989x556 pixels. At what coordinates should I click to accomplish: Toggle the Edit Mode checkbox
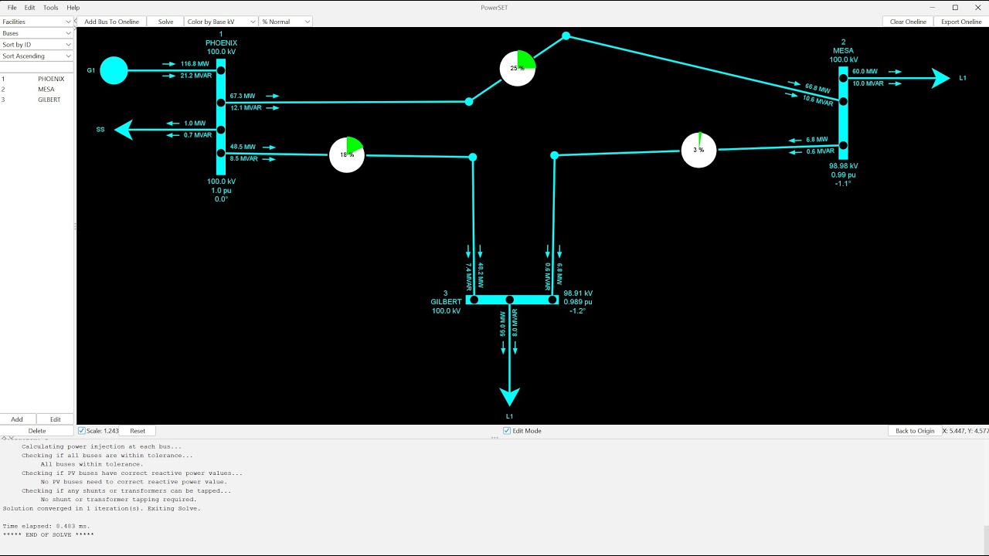(x=507, y=431)
